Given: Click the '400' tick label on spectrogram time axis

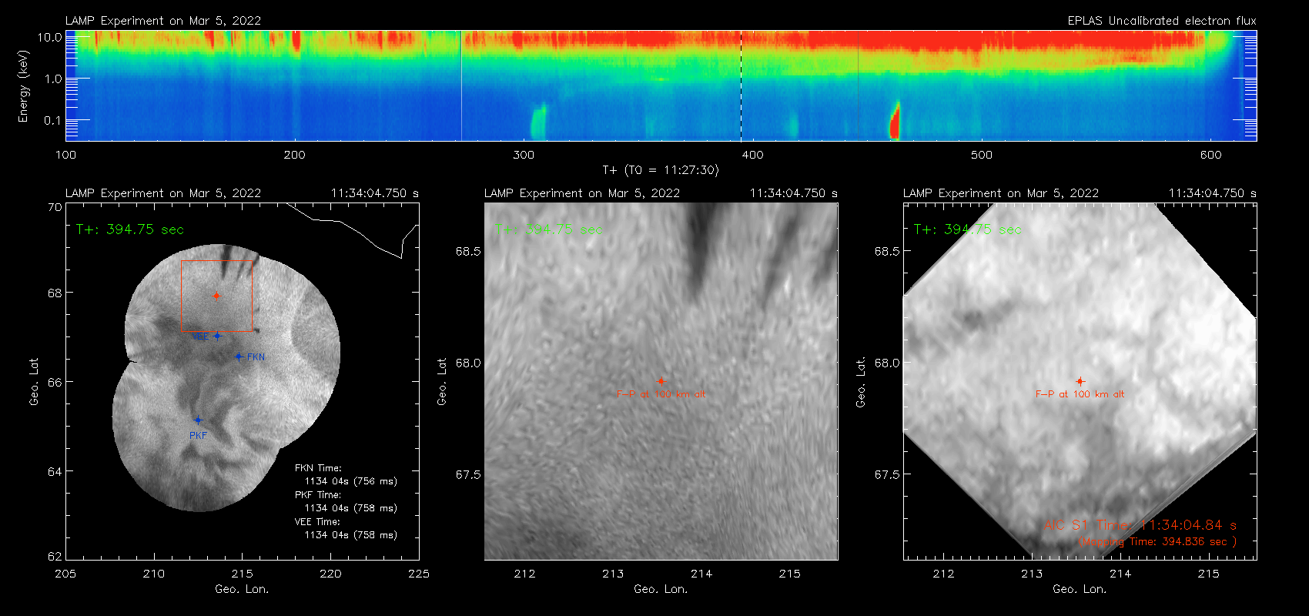Looking at the screenshot, I should 752,155.
